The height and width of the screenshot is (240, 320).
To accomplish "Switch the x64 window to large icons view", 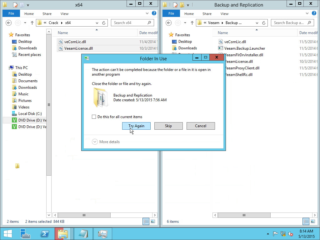I will pos(153,222).
